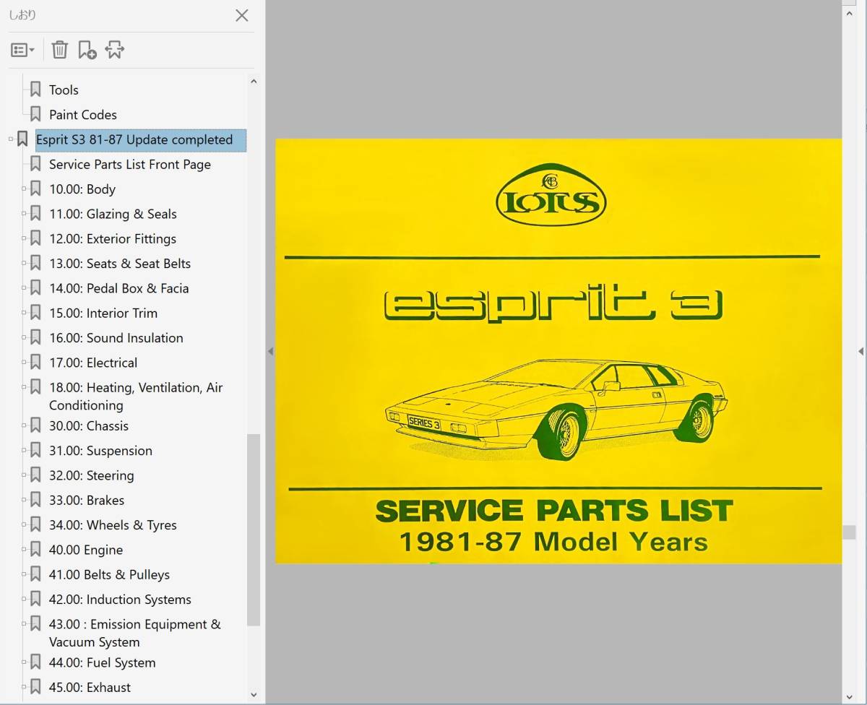
Task: Click bookmark icon next to 40.00 Engine
Action: 35,550
